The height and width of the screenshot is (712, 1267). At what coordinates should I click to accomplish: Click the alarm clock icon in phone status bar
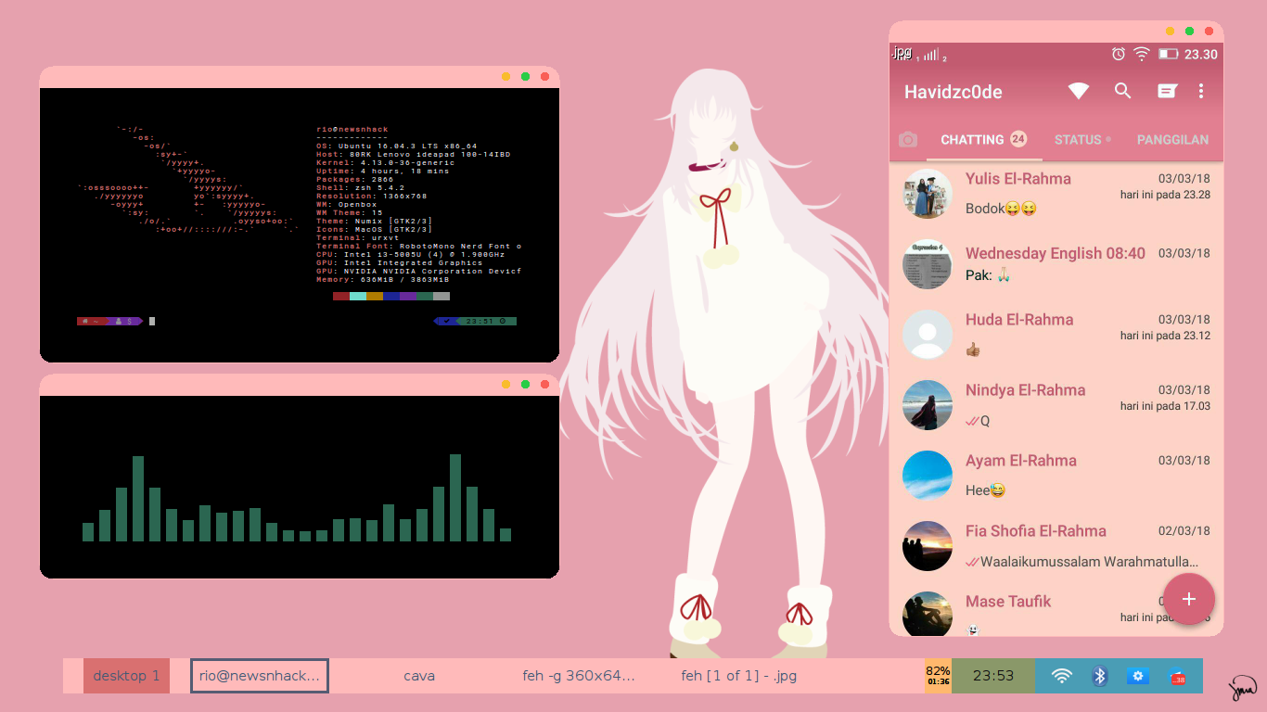coord(1119,54)
